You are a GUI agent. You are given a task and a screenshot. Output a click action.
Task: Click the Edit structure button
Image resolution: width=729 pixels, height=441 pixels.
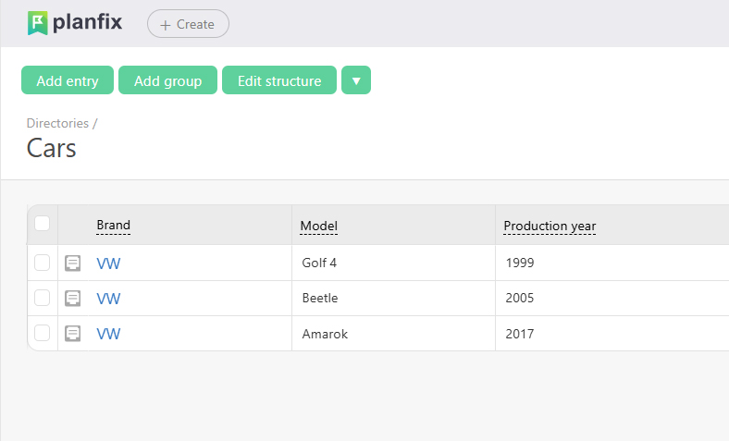coord(279,80)
